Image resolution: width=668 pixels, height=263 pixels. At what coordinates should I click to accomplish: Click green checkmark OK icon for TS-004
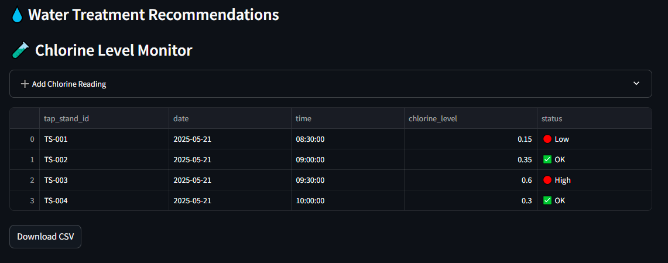point(547,200)
